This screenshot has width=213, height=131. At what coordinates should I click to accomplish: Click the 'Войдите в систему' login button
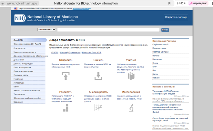click(x=176, y=17)
